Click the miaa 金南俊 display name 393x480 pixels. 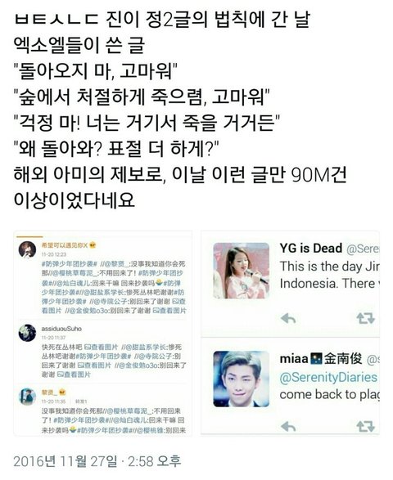[x=321, y=358]
